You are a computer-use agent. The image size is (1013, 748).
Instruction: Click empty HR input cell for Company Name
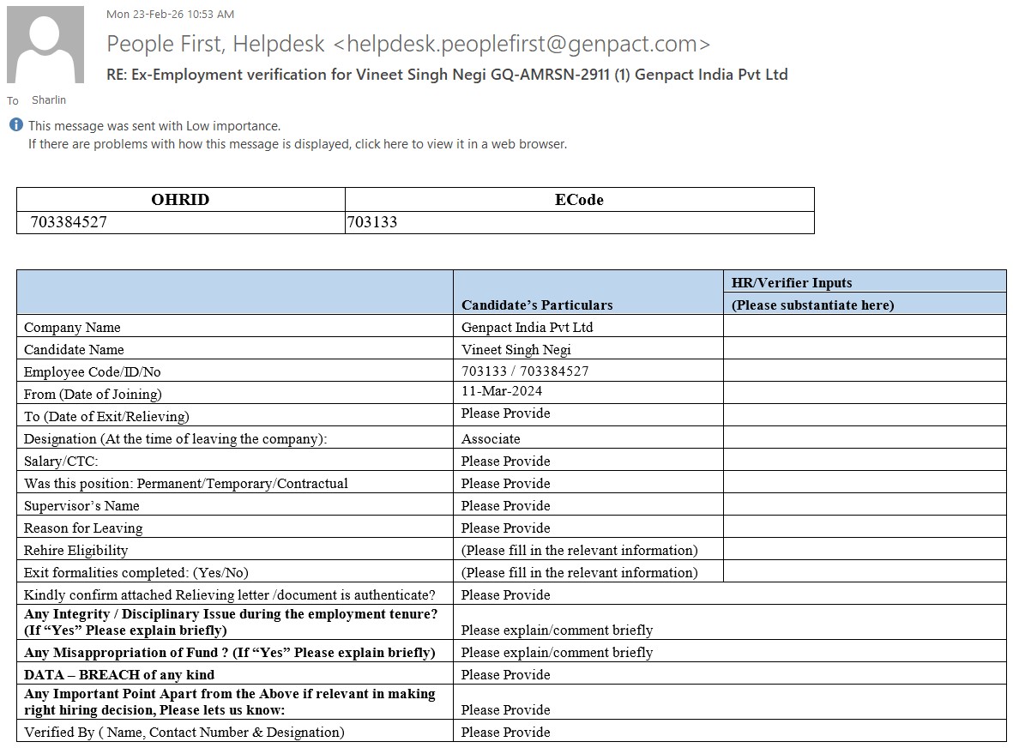click(865, 326)
